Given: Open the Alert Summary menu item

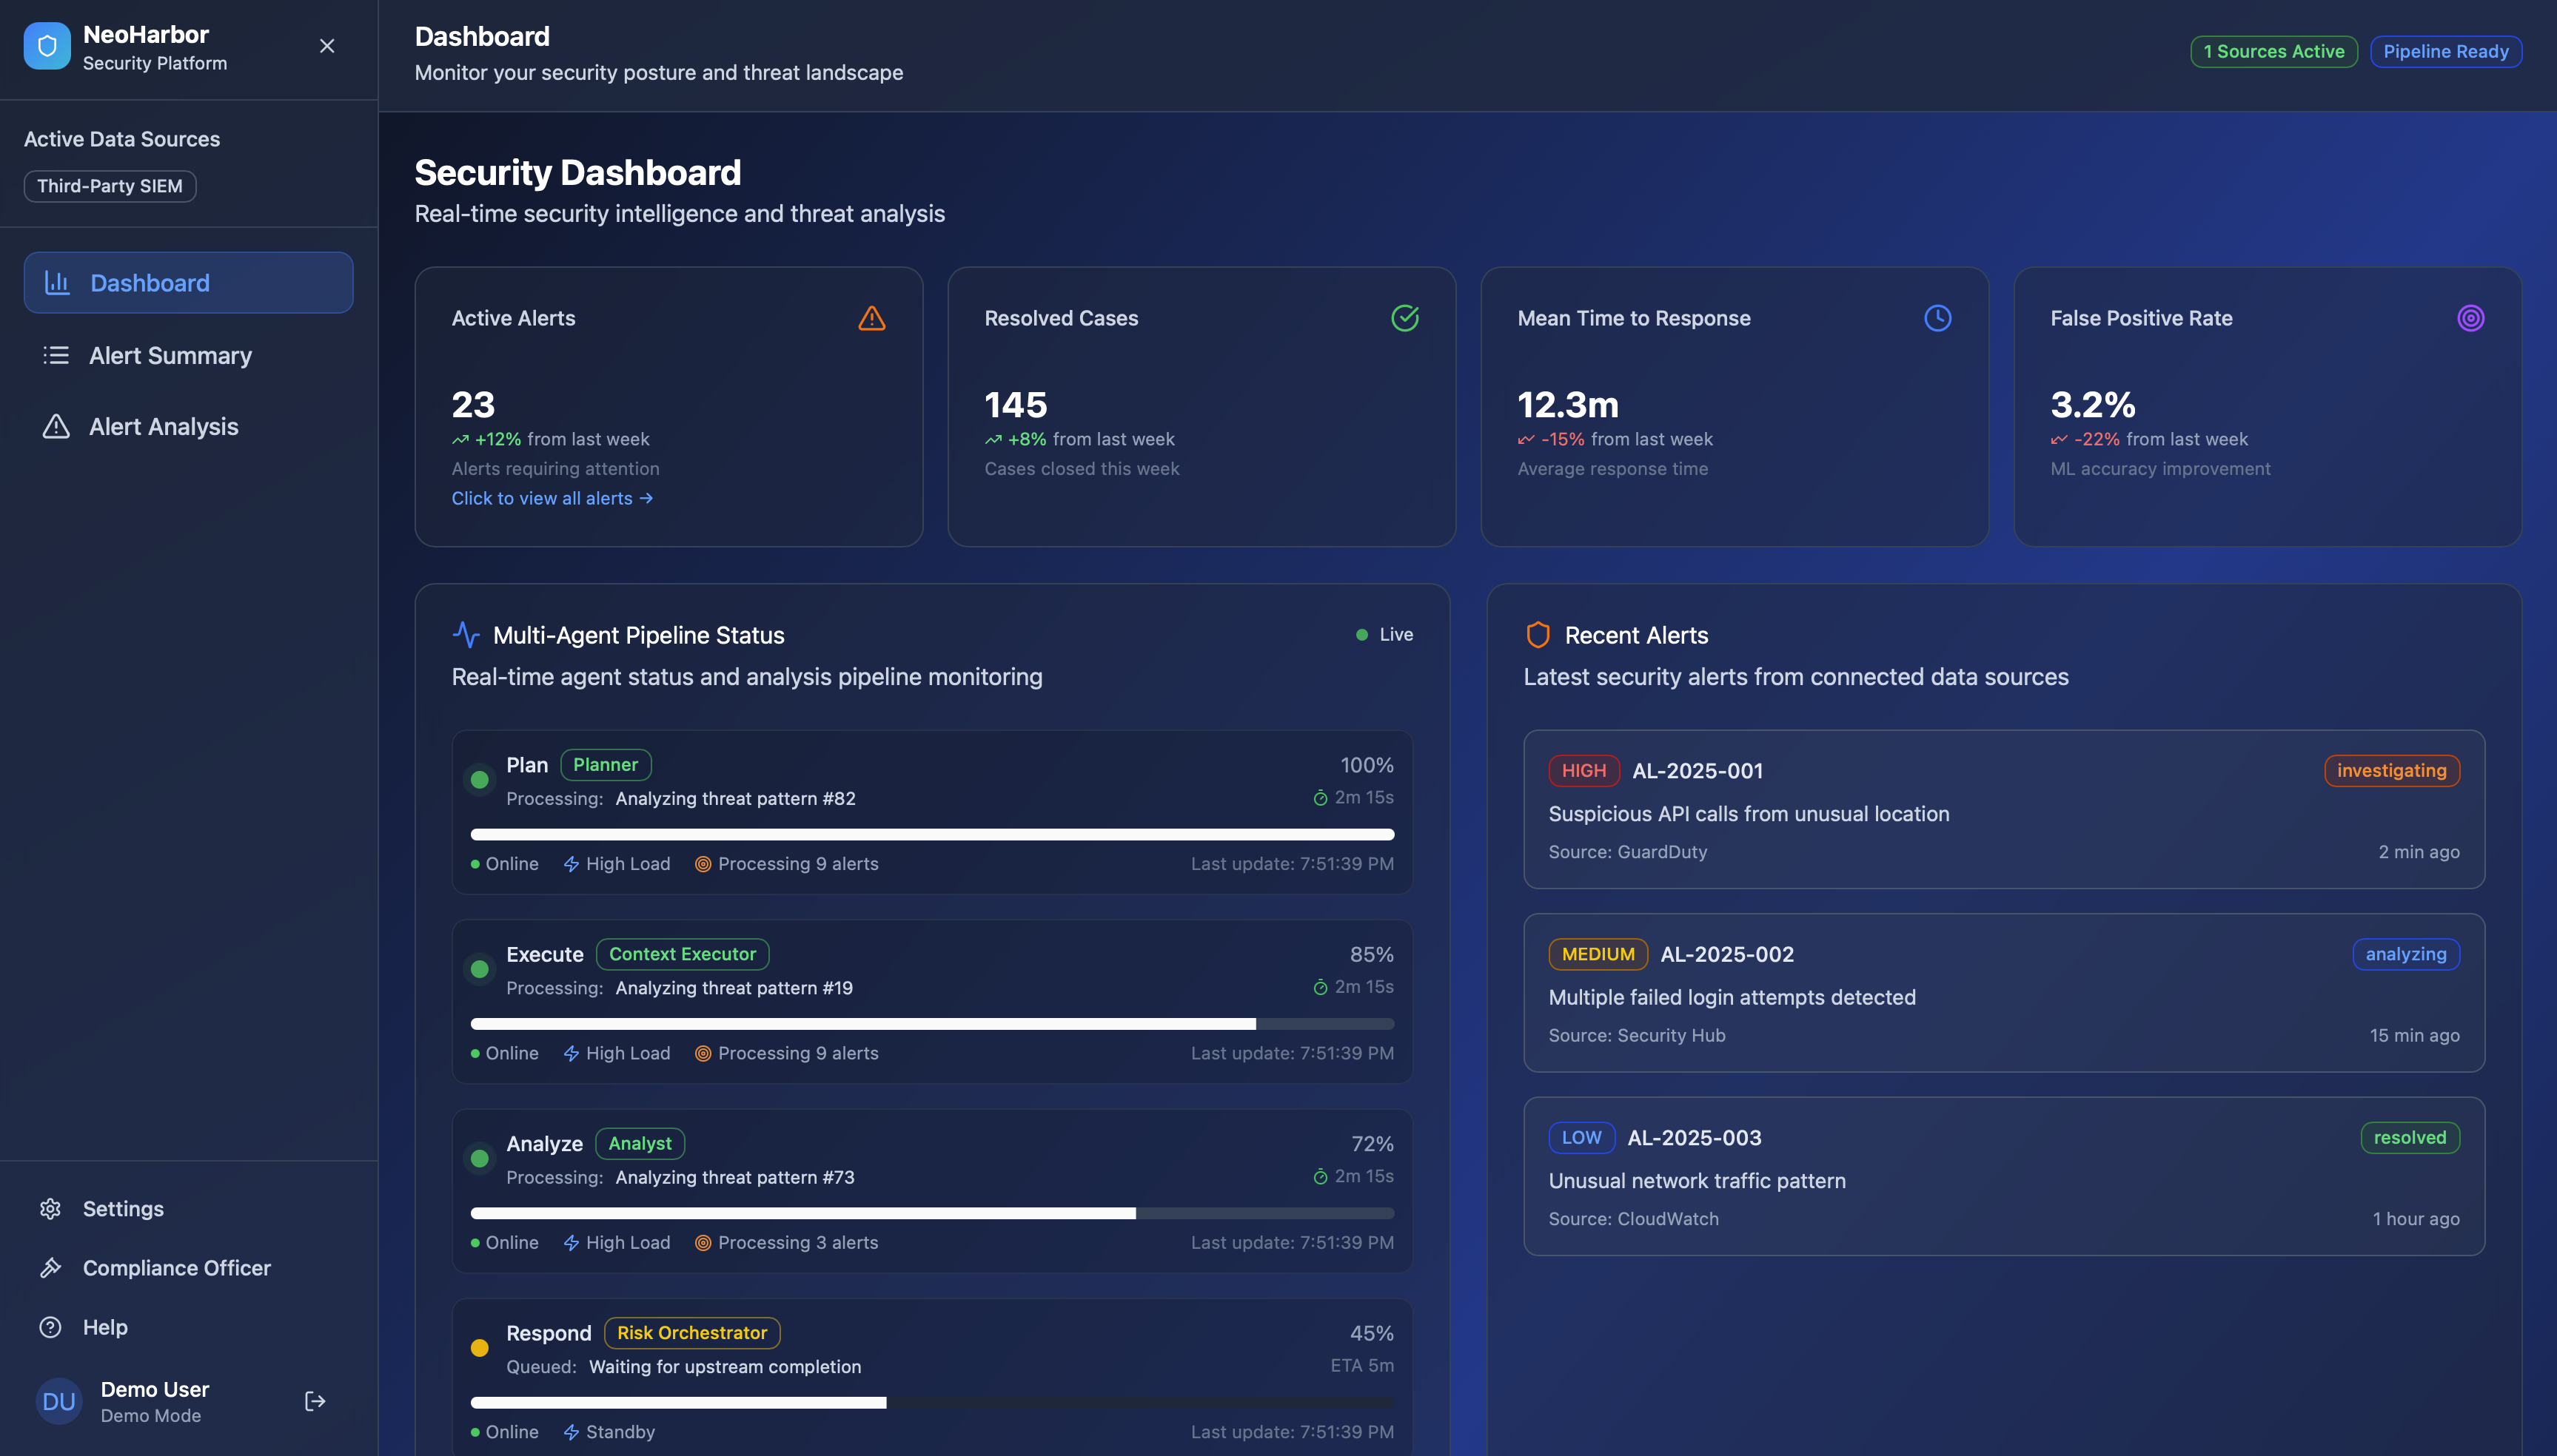Looking at the screenshot, I should pyautogui.click(x=170, y=356).
